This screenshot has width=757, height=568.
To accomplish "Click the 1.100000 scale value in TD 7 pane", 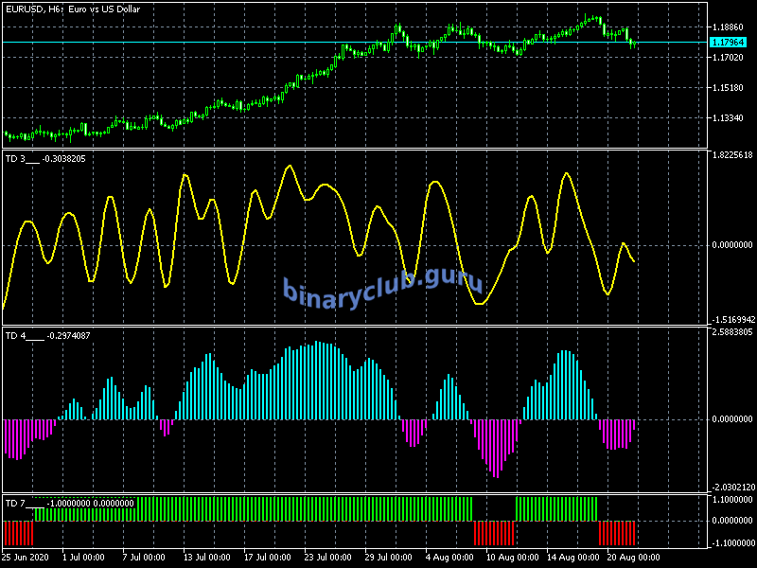I will click(731, 499).
